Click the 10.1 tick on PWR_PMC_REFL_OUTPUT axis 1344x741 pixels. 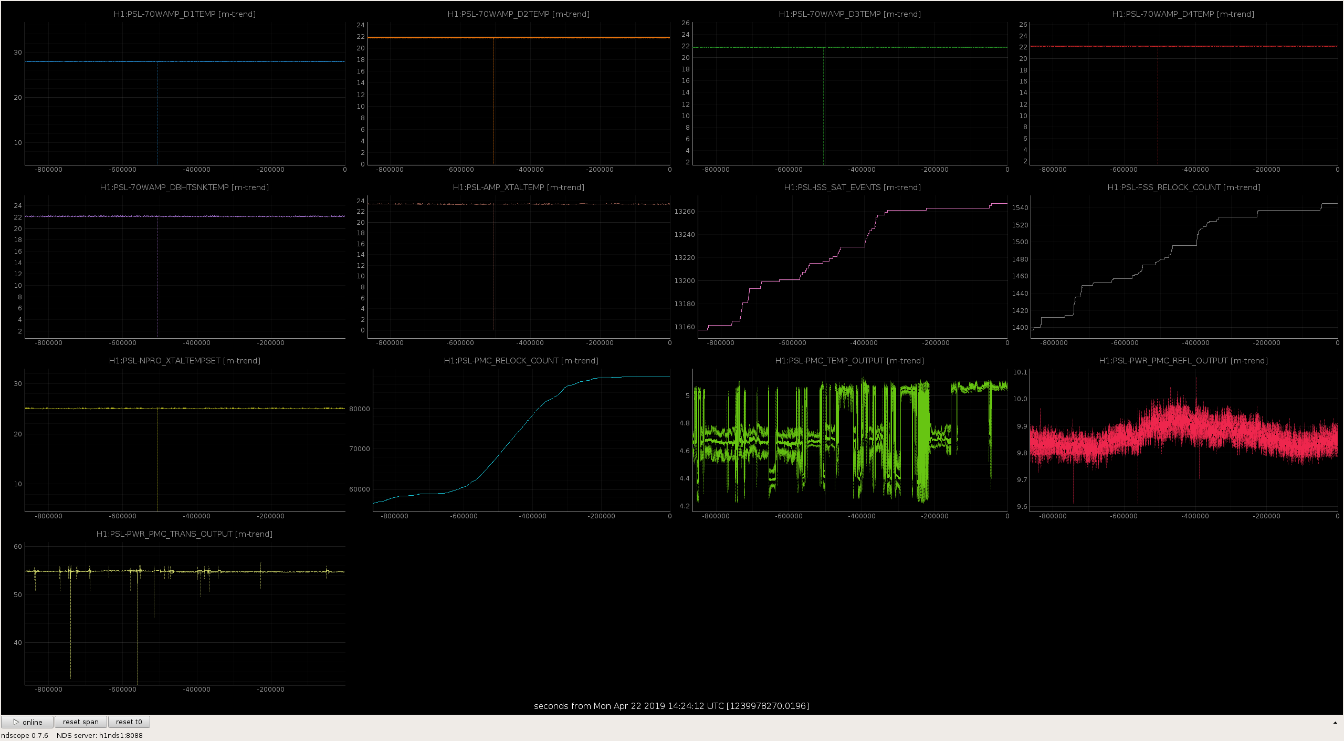click(1020, 372)
